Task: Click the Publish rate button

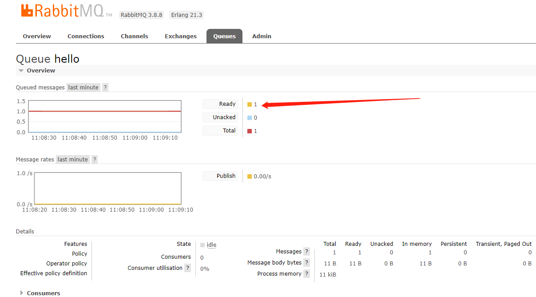Action: coord(220,176)
